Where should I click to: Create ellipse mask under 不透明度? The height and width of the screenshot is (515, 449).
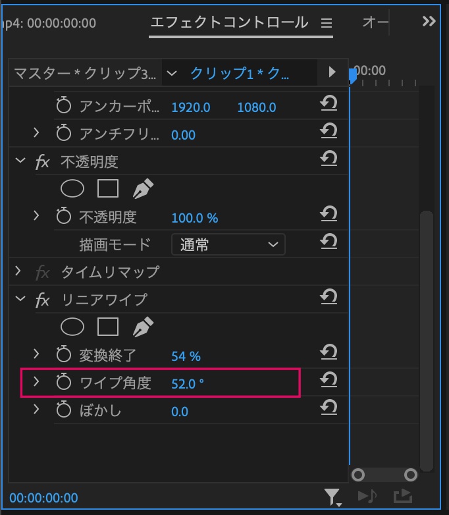tap(72, 188)
